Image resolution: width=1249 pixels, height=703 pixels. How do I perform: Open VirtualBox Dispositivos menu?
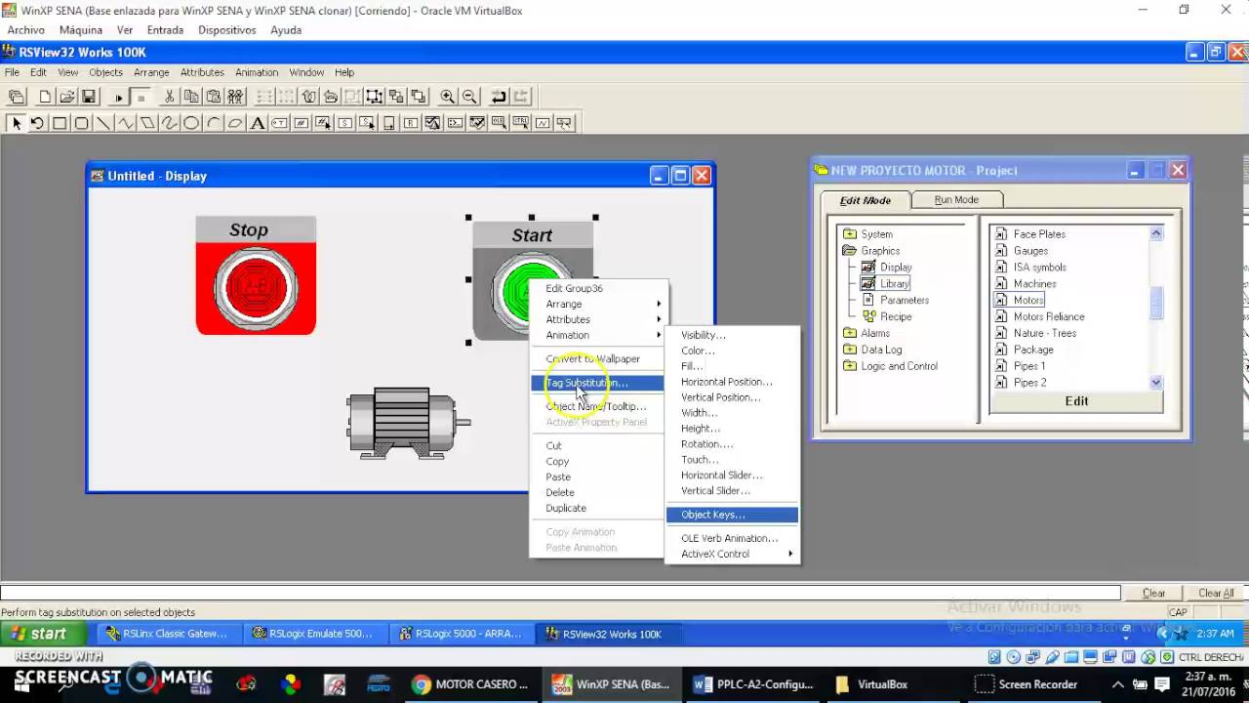click(x=226, y=30)
